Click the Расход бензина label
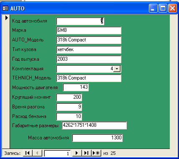This screenshot has width=179, height=159. tap(29, 116)
